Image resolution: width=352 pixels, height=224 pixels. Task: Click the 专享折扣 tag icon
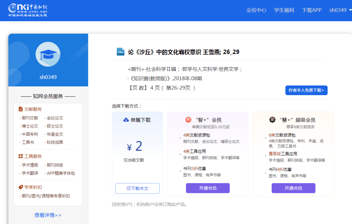tap(21, 187)
